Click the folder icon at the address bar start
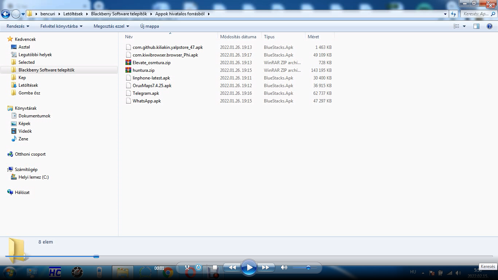Image resolution: width=498 pixels, height=280 pixels. (30, 14)
